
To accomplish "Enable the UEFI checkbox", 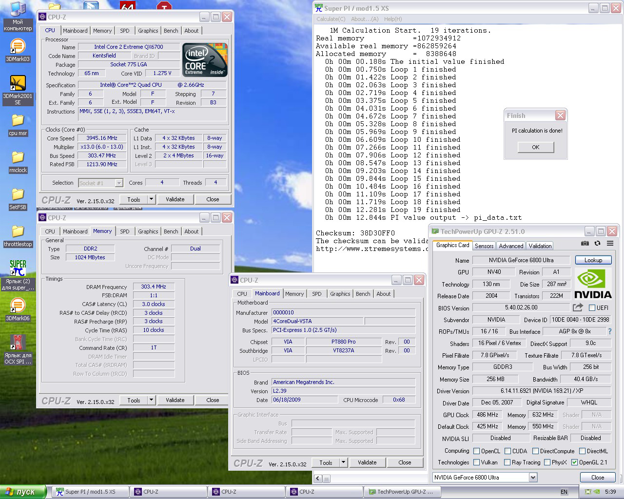I will click(592, 307).
